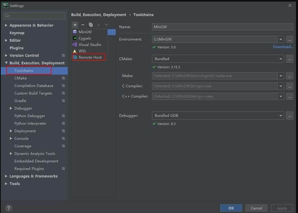The width and height of the screenshot is (298, 213).
Task: Browse for C Compiler with ellipsis button
Action: point(290,86)
